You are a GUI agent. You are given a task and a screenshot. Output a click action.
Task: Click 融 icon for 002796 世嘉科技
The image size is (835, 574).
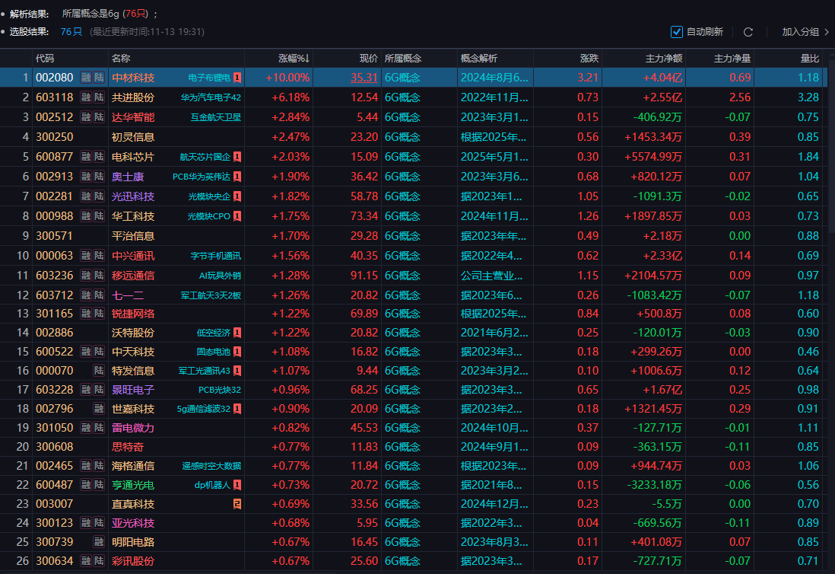(99, 409)
